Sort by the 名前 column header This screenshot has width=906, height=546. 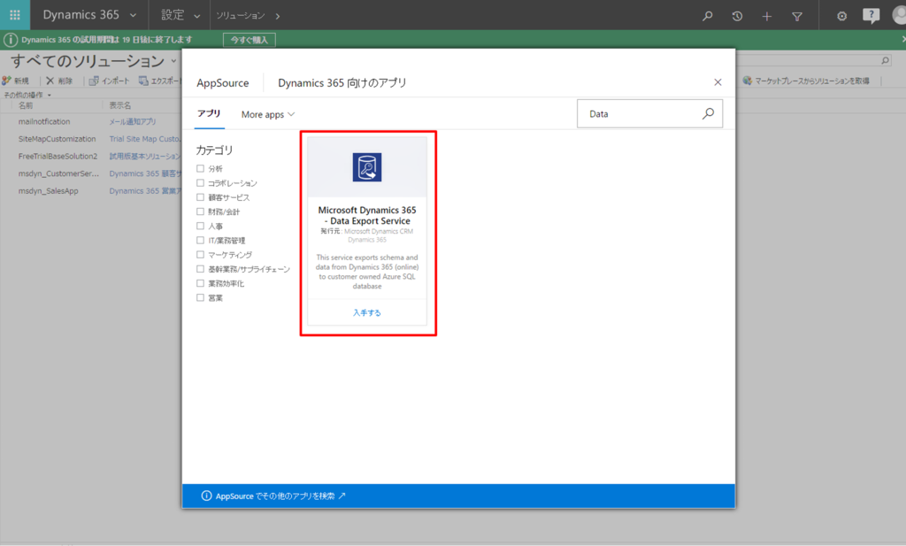pos(26,105)
